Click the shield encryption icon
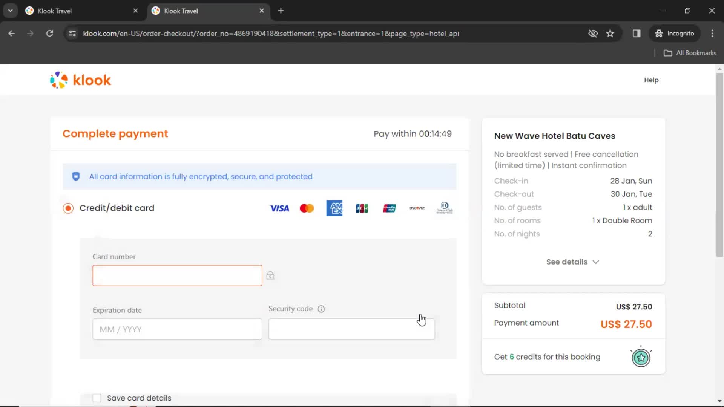The height and width of the screenshot is (407, 724). tap(76, 176)
